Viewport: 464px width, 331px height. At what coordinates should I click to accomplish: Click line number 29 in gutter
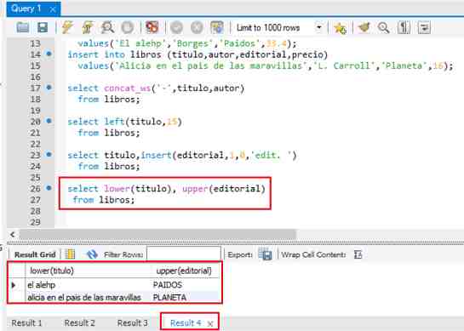pos(35,222)
